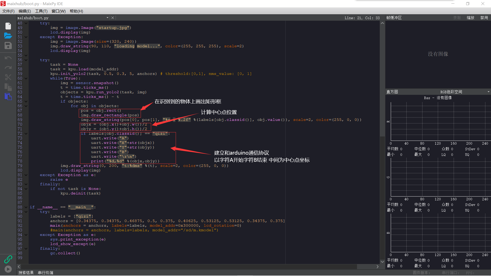Open the maixhub/boot.py file selector dropdown
This screenshot has width=491, height=276.
point(107,18)
